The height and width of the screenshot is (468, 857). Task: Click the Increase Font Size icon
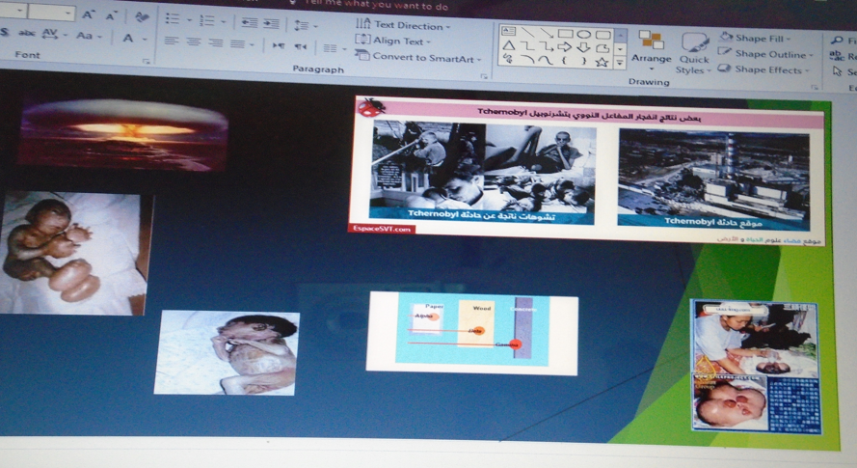pyautogui.click(x=89, y=14)
